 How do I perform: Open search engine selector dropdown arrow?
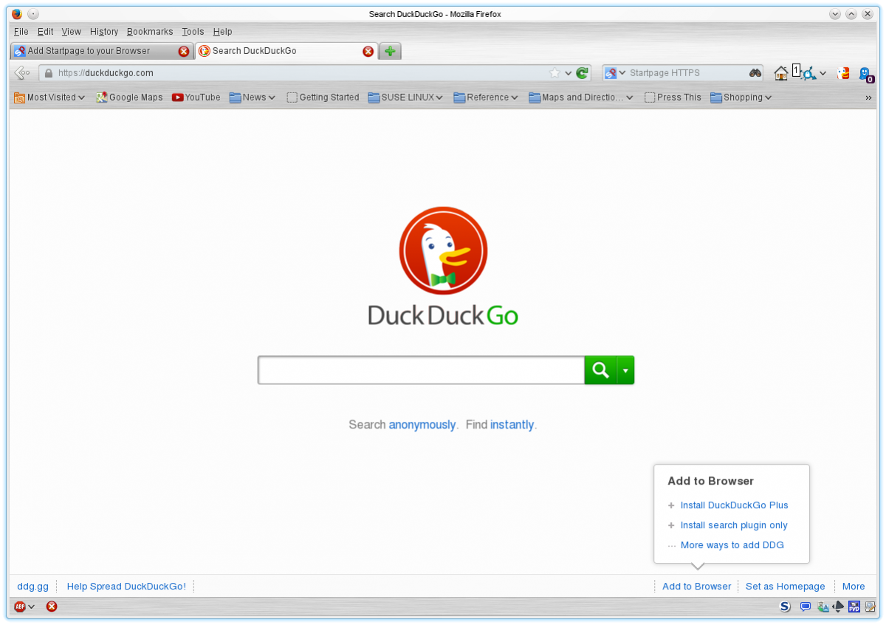coord(622,73)
